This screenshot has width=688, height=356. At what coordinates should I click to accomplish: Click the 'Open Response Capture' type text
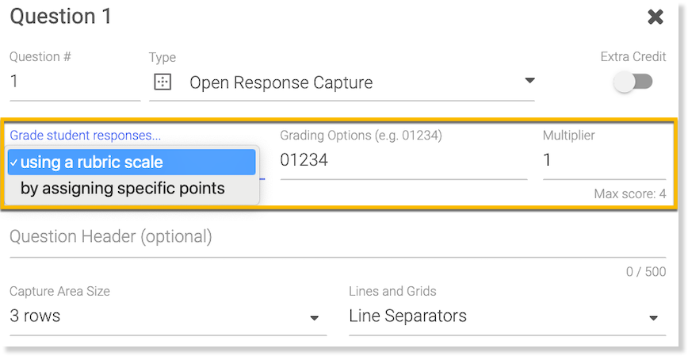pyautogui.click(x=281, y=82)
